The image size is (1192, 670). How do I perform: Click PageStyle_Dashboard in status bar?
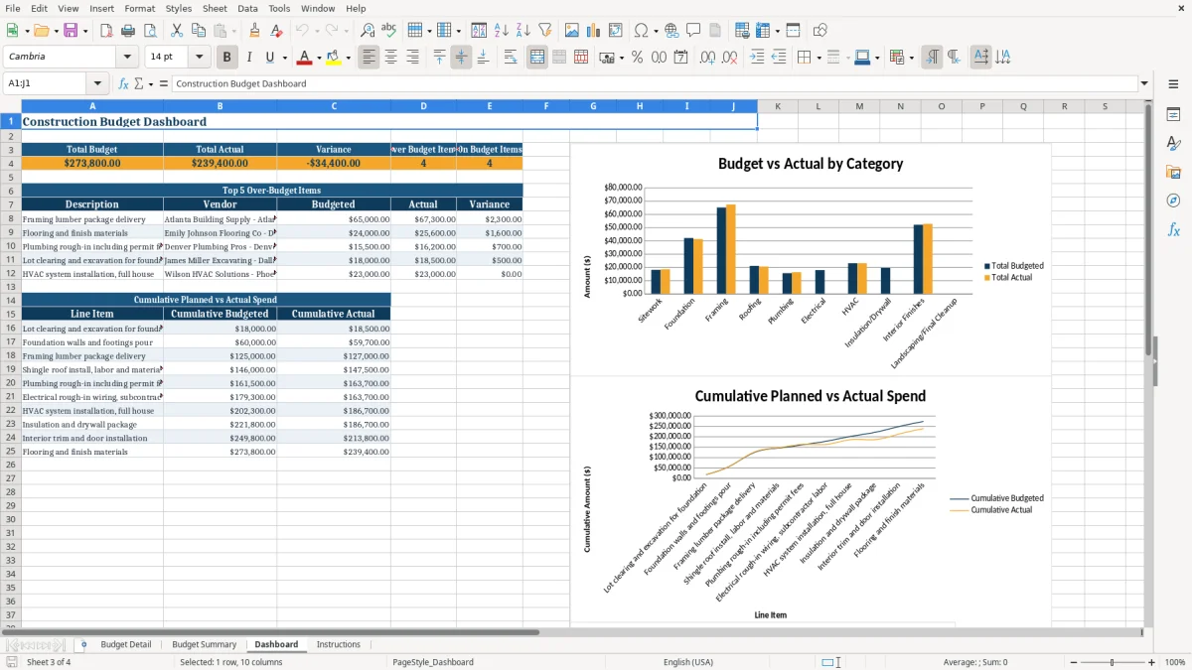(x=433, y=662)
